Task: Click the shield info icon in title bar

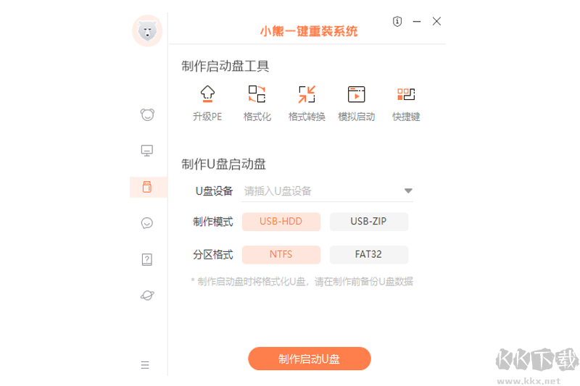Action: pyautogui.click(x=397, y=22)
